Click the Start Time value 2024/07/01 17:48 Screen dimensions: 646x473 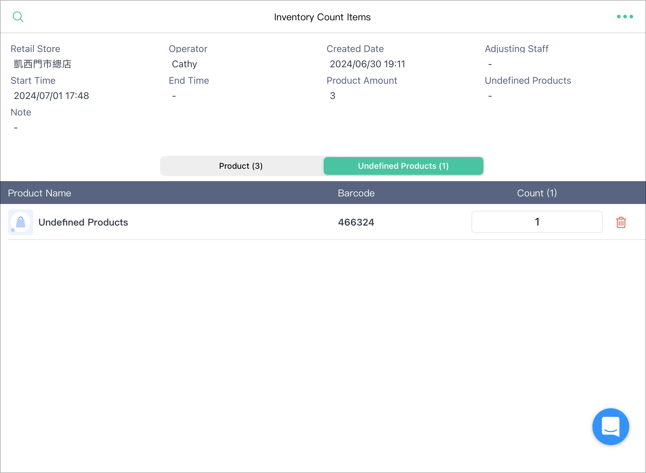(x=51, y=96)
